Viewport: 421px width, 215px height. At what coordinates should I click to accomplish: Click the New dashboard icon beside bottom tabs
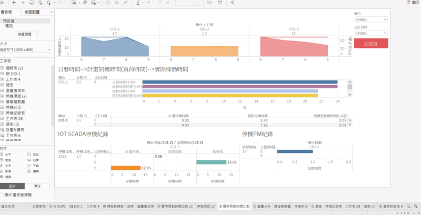coord(415,206)
